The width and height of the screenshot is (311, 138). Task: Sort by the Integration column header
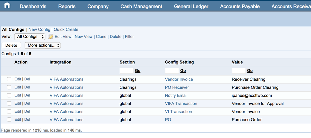[x=60, y=62]
